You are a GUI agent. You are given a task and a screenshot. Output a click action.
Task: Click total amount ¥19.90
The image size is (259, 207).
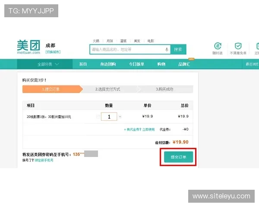[x=180, y=142]
